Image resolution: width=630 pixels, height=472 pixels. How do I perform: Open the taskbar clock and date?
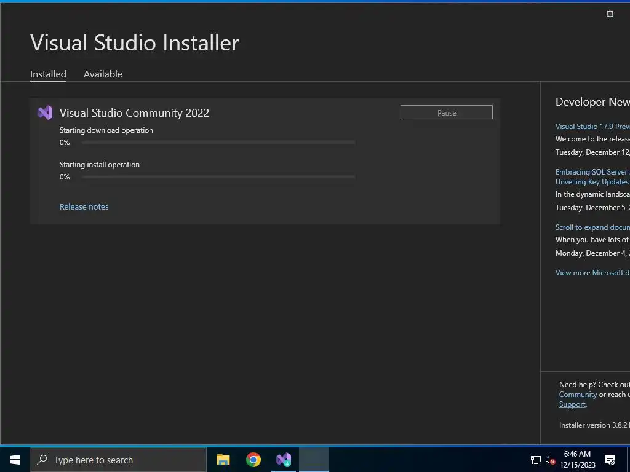coord(577,460)
